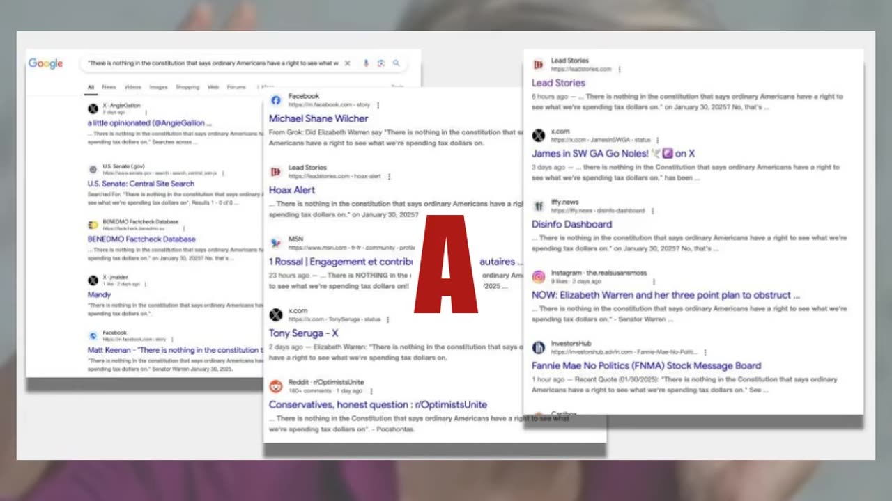The image size is (892, 501).
Task: Click the X favicon beside AngieGallion result
Action: (x=93, y=108)
